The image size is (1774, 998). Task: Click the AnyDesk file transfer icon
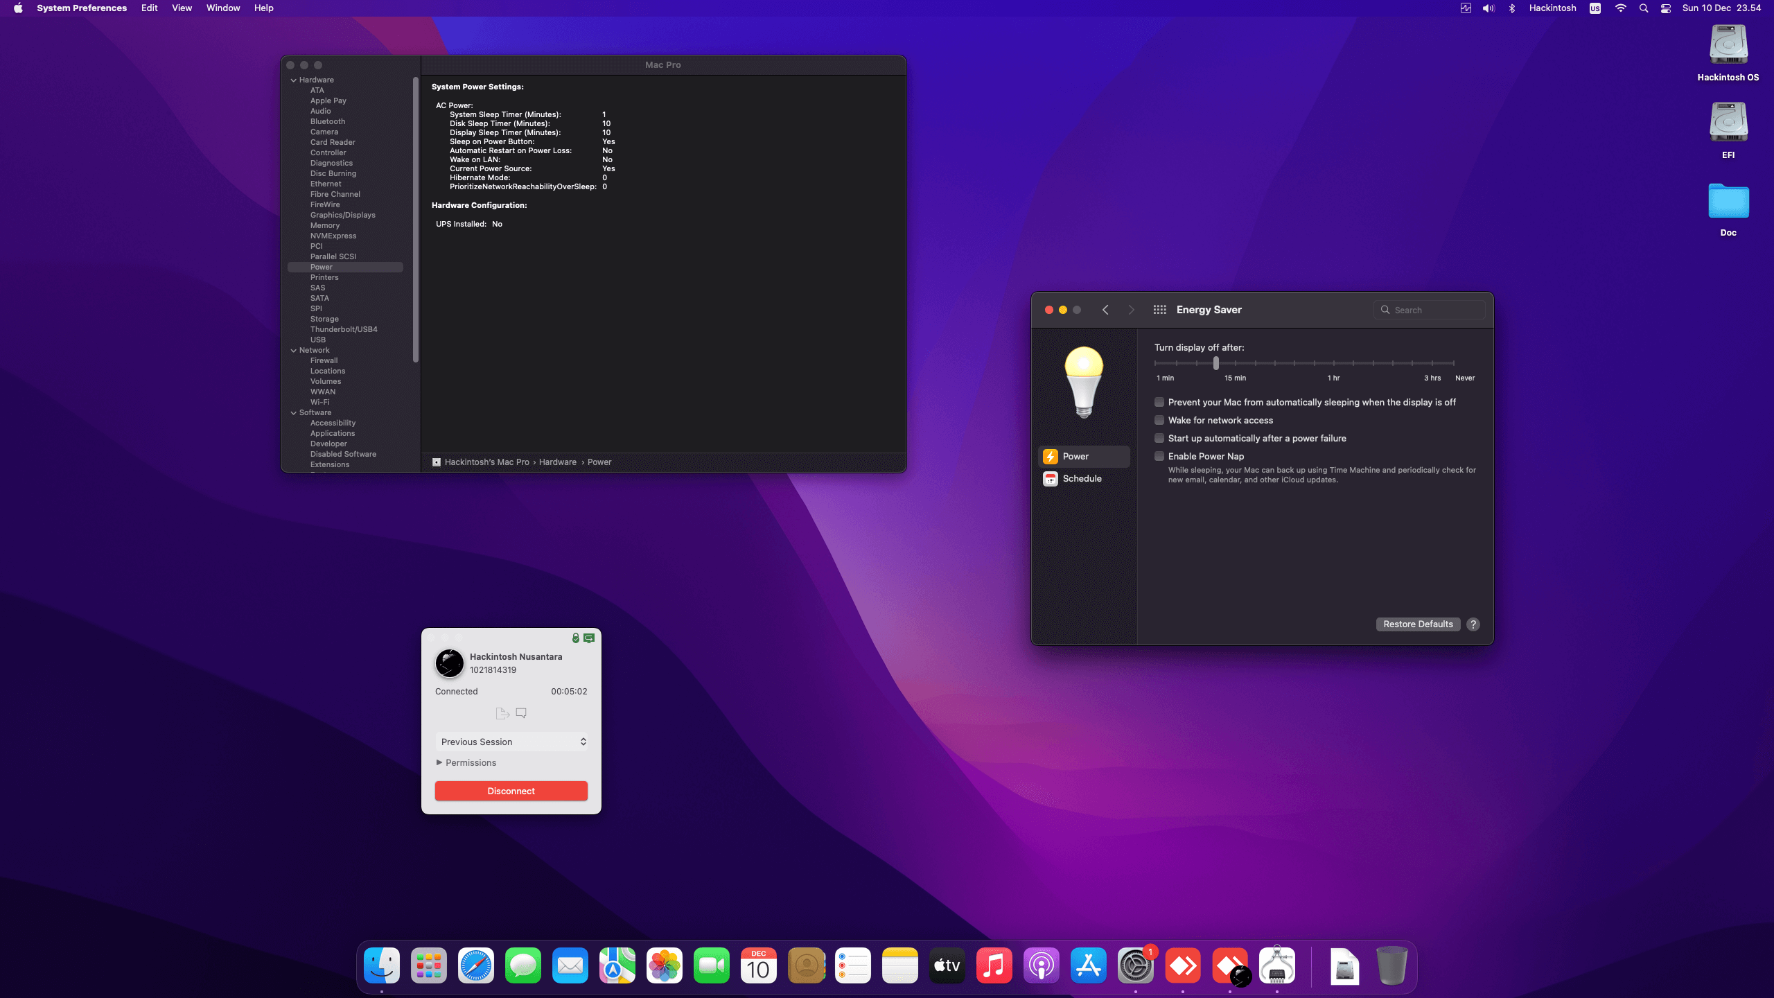[502, 713]
